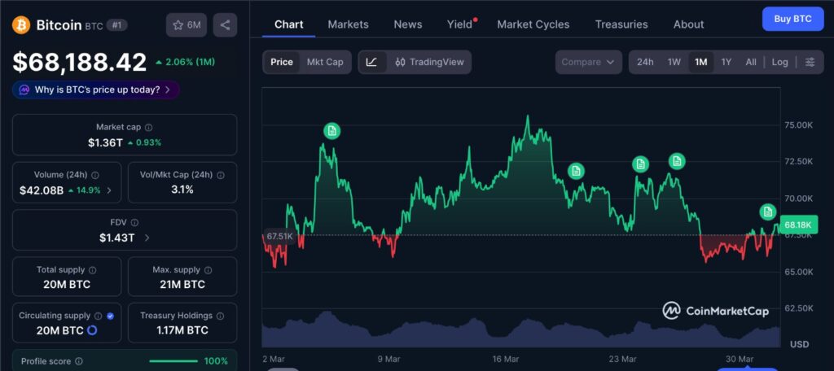The image size is (834, 371).
Task: Click the $68,188.42 price text
Action: point(79,62)
